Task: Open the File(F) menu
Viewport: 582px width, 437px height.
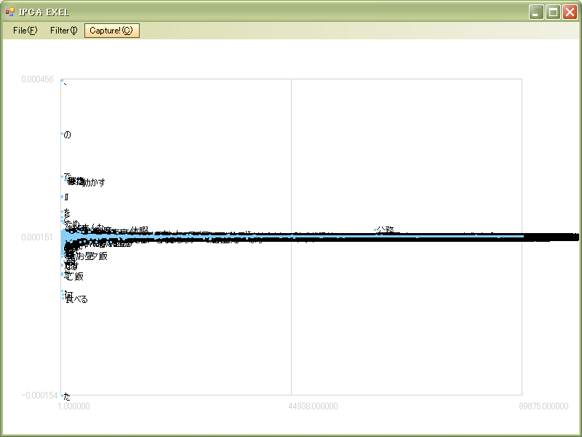Action: tap(25, 31)
